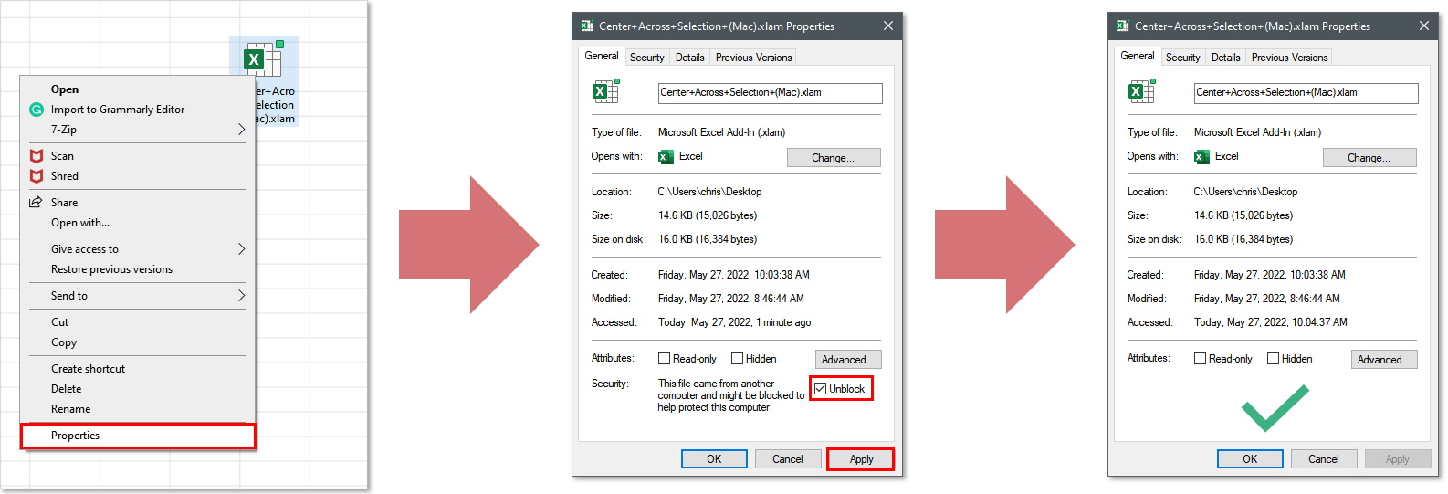This screenshot has height=494, width=1448.
Task: Click the Grammarly icon in context menu
Action: 37,110
